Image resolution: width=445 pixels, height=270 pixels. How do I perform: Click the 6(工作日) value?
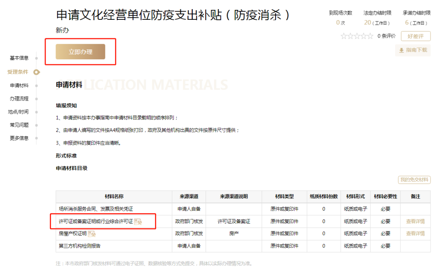click(x=416, y=23)
